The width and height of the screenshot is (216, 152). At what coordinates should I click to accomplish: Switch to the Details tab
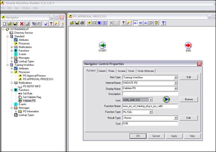pyautogui.click(x=102, y=71)
